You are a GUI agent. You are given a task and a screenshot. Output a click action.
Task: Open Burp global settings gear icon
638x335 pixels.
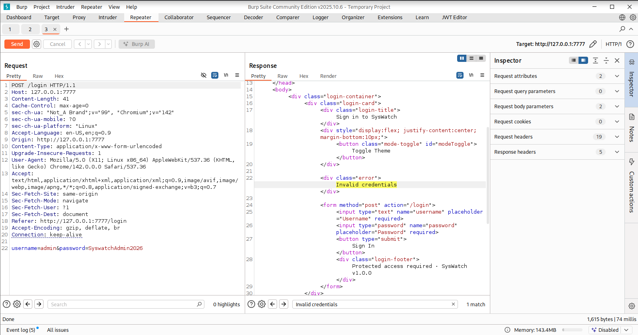coord(633,17)
